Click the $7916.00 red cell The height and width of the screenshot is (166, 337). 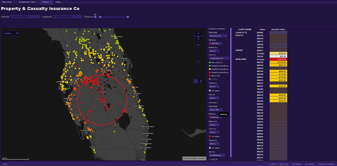click(278, 59)
